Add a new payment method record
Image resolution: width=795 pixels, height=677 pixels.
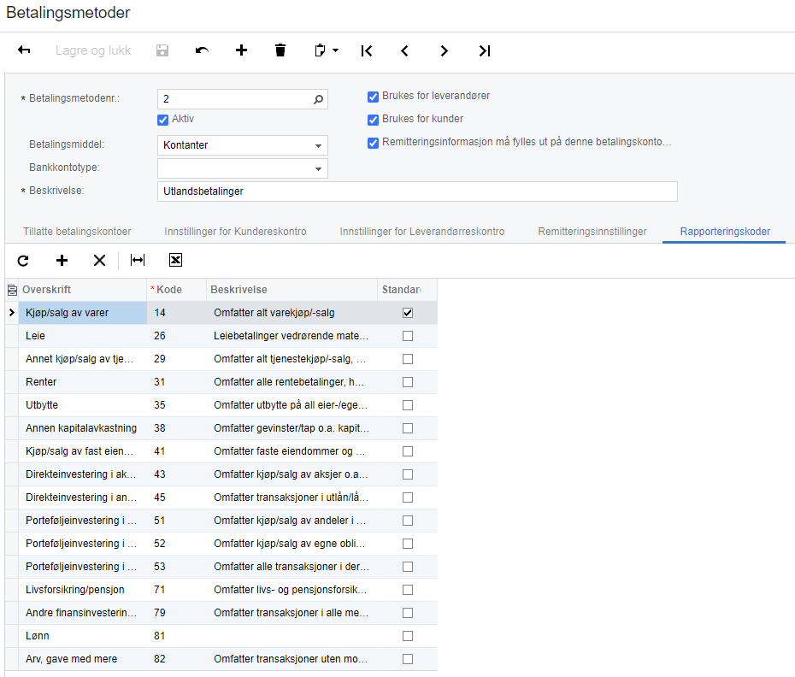point(241,50)
